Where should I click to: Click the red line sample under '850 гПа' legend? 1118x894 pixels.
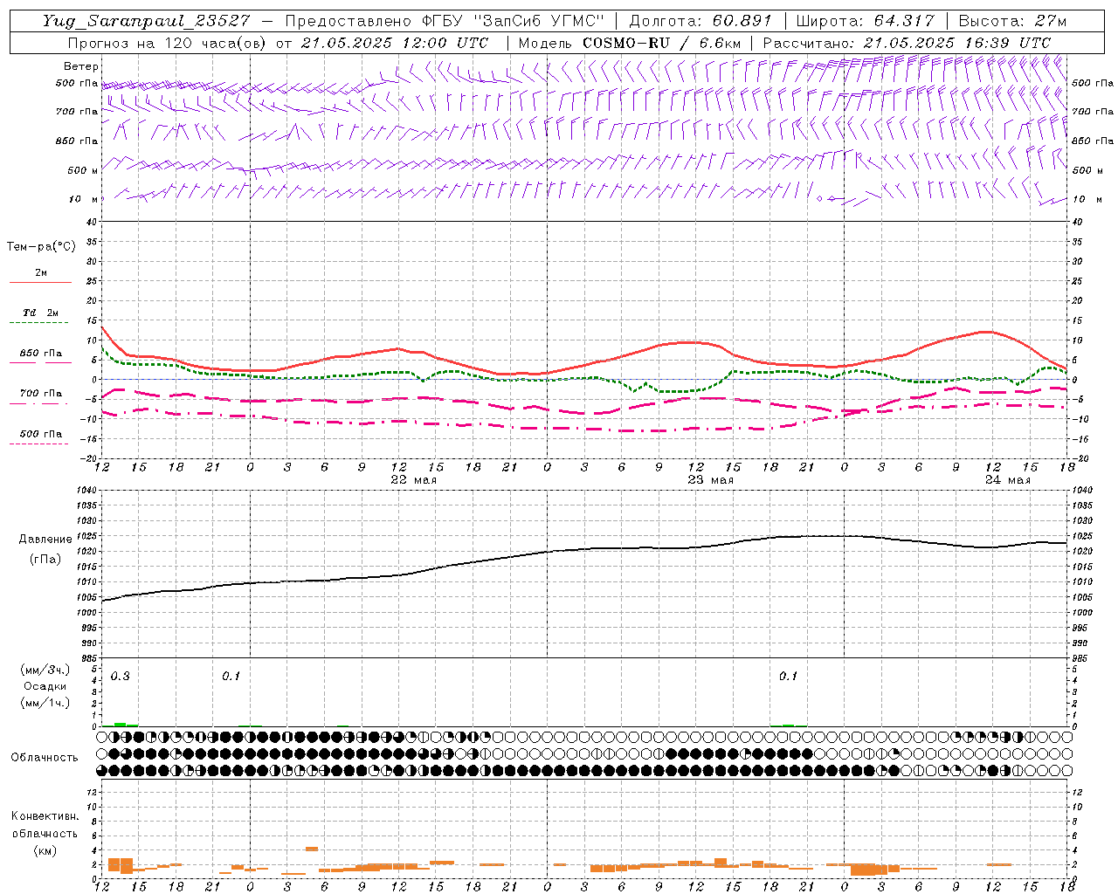(x=38, y=363)
